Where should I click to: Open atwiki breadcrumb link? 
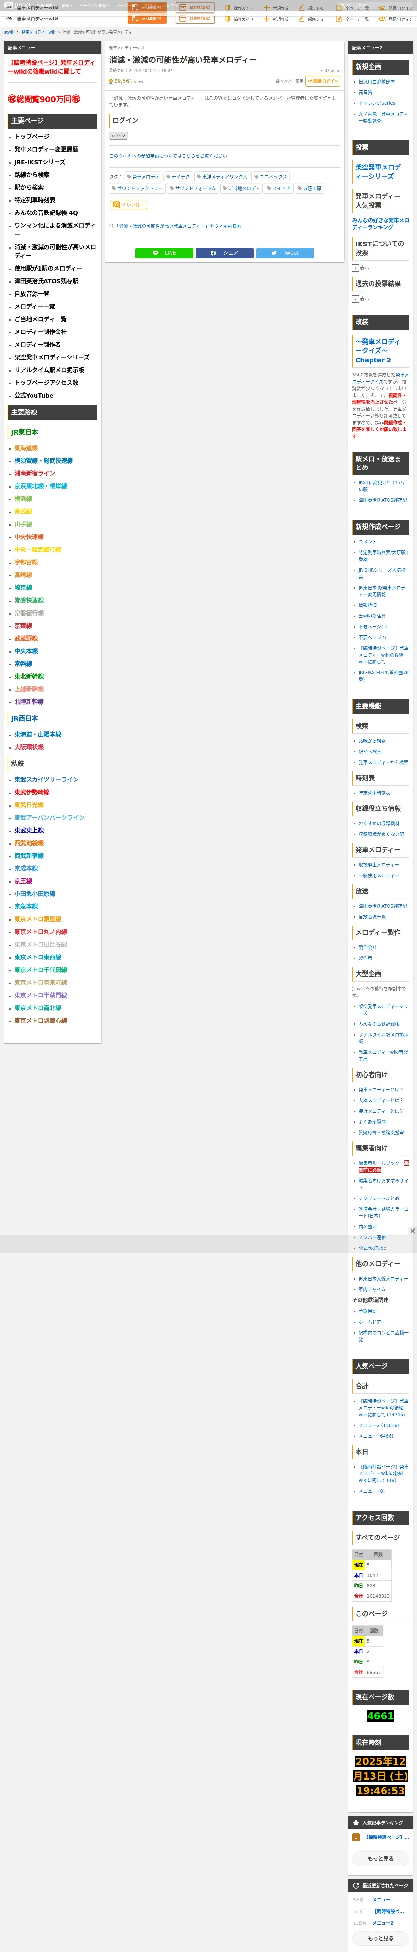point(9,32)
